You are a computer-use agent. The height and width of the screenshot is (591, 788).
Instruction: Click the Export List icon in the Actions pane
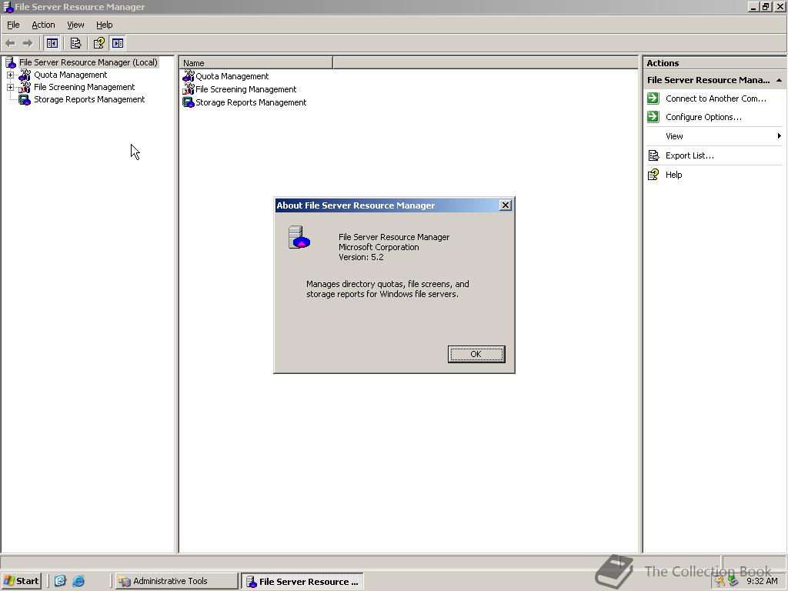[653, 155]
